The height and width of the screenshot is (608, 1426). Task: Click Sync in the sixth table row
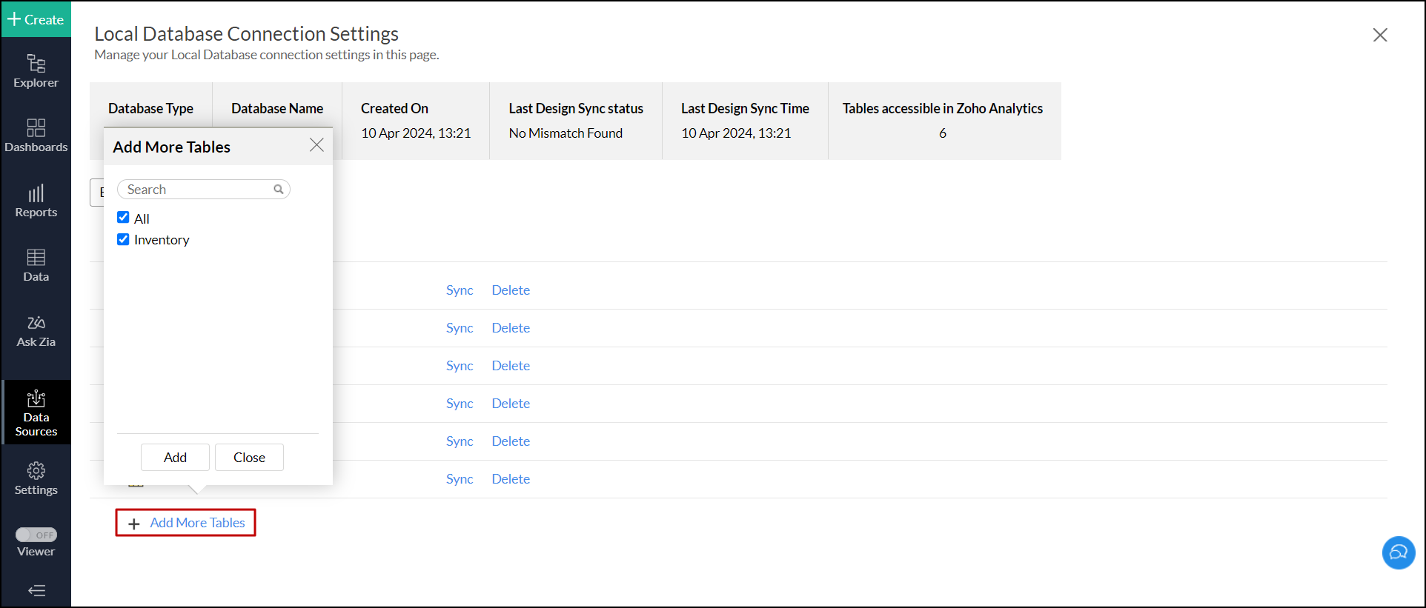[x=460, y=479]
